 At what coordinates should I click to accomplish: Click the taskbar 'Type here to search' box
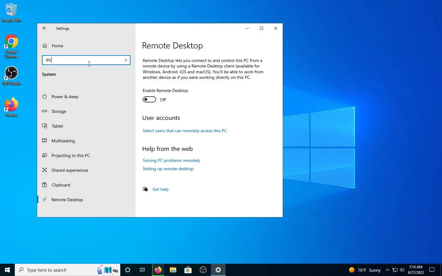tap(68, 270)
